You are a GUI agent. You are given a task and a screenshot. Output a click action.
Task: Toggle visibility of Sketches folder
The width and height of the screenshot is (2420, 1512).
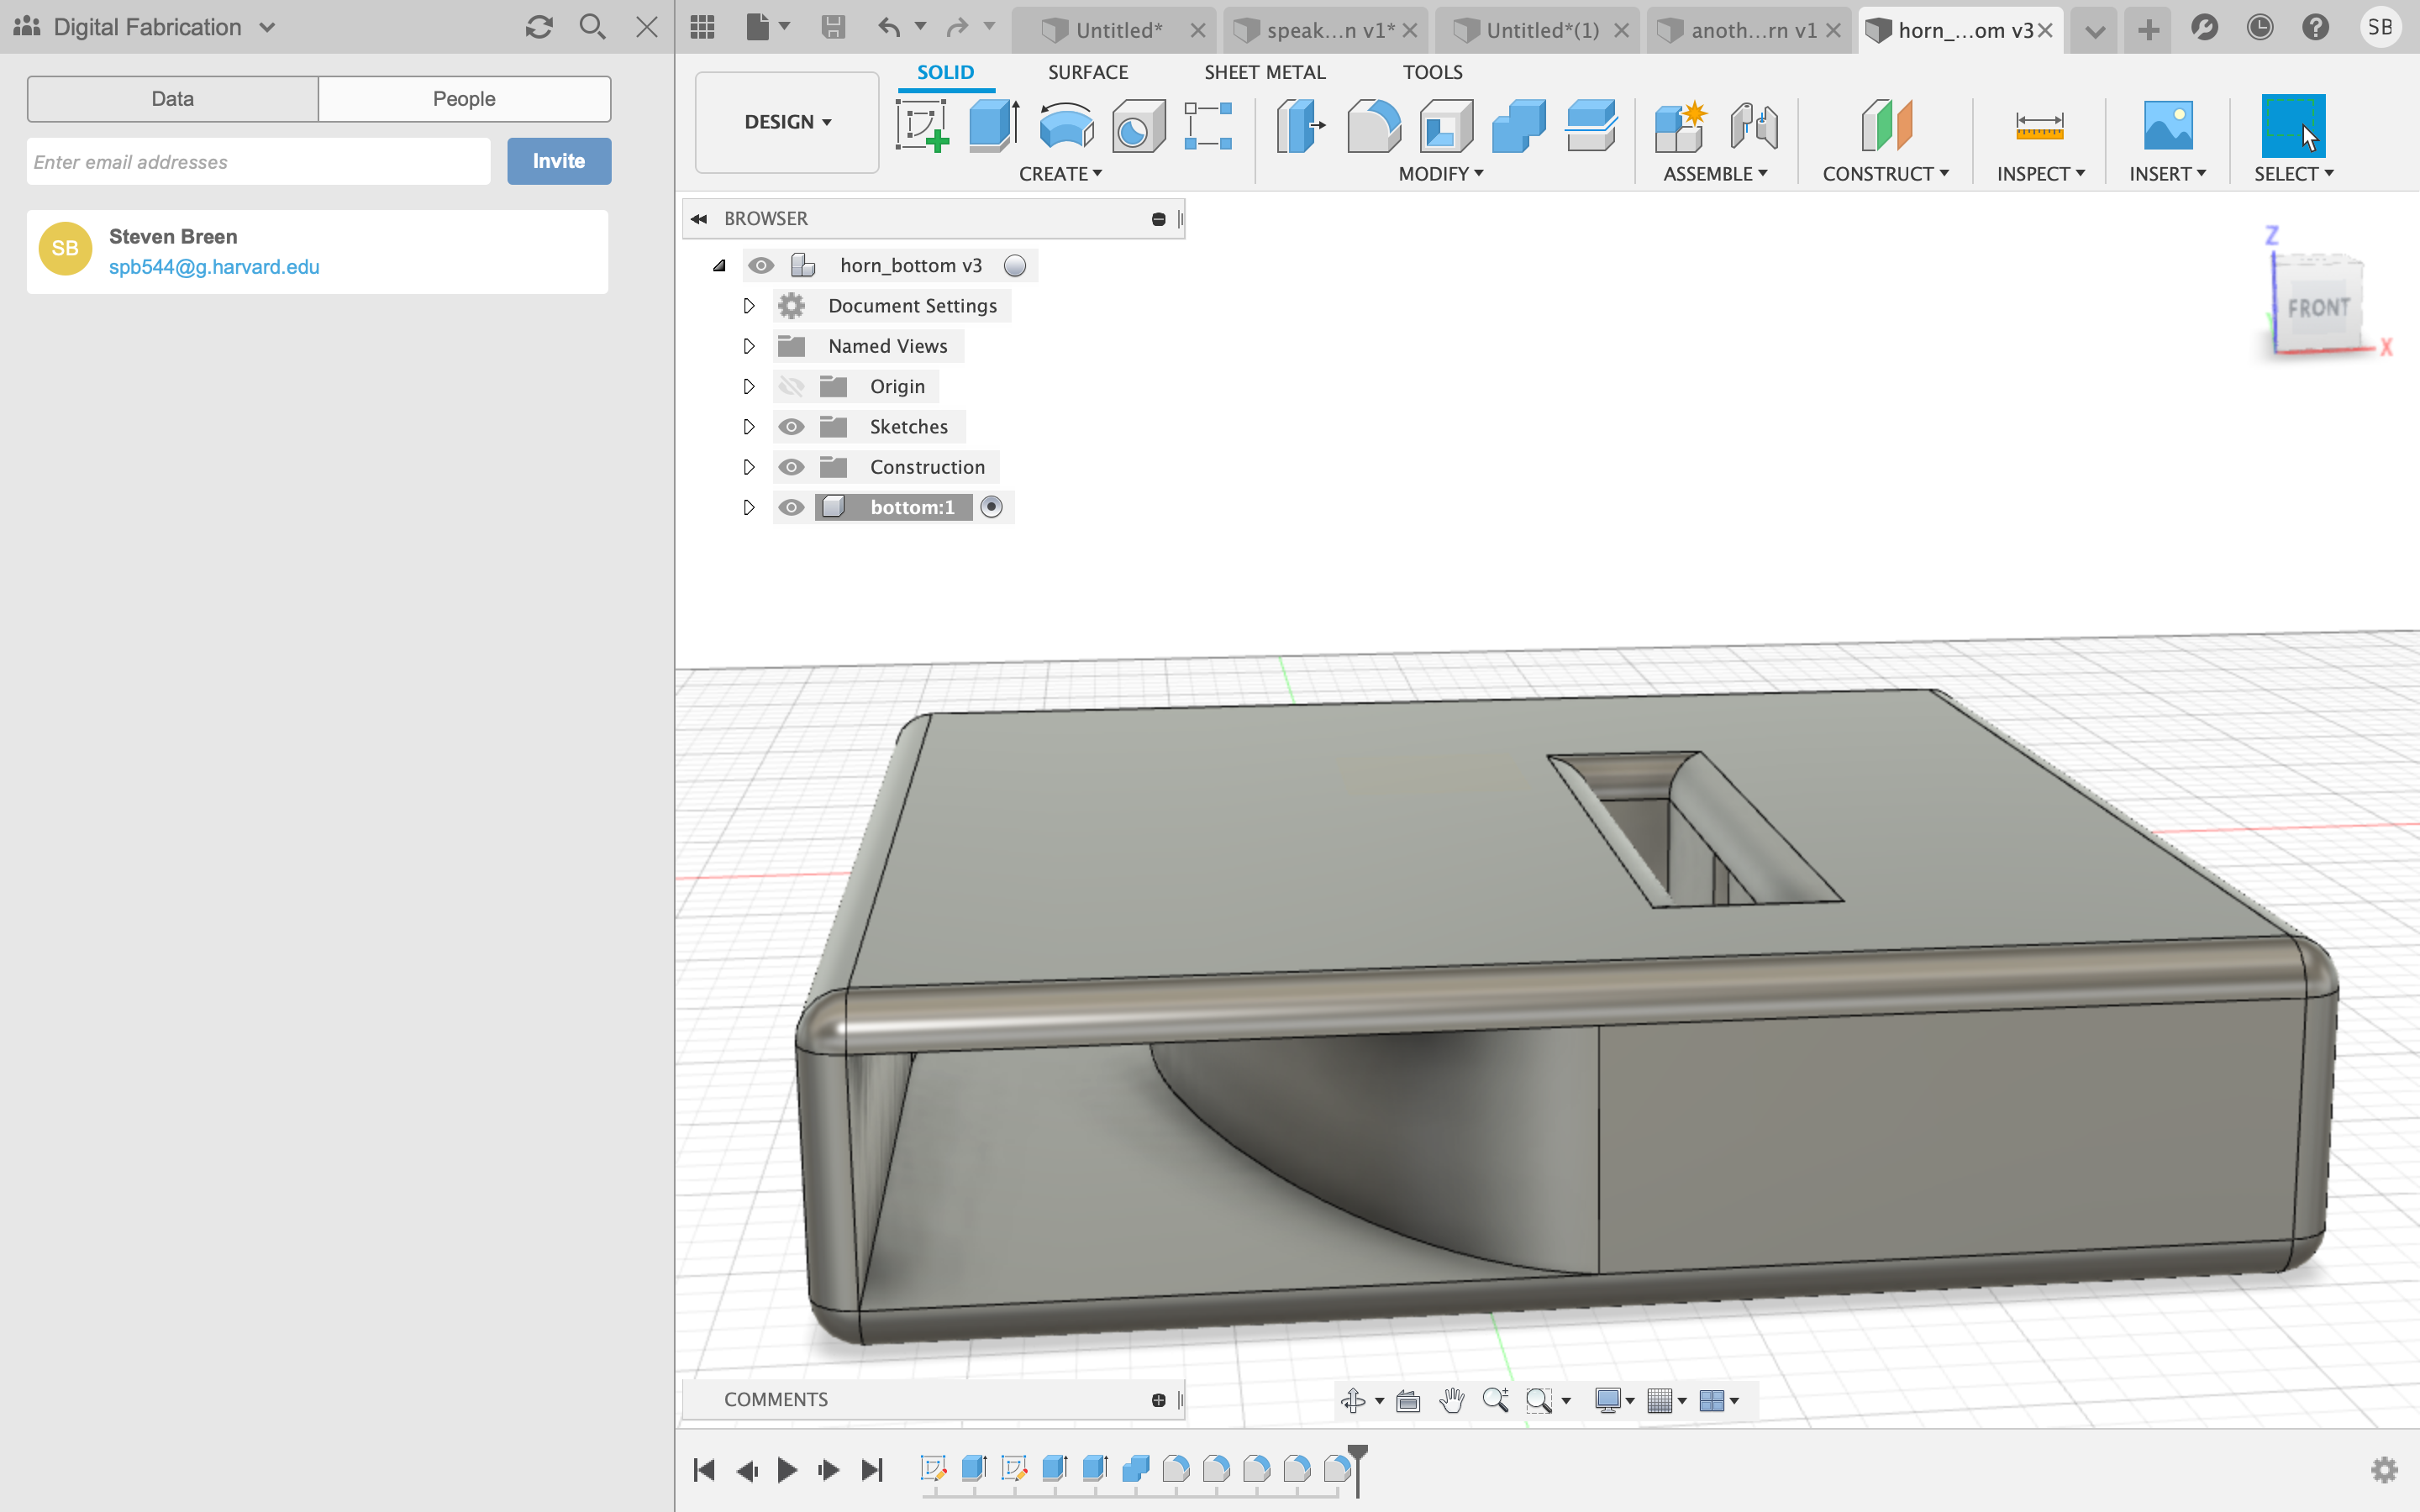coord(791,425)
